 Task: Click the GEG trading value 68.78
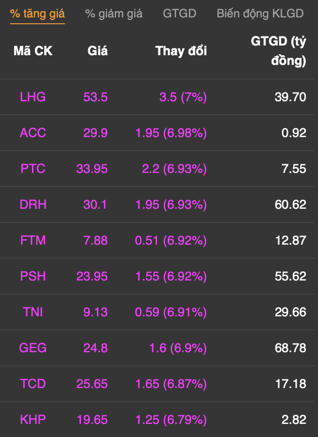pyautogui.click(x=290, y=348)
